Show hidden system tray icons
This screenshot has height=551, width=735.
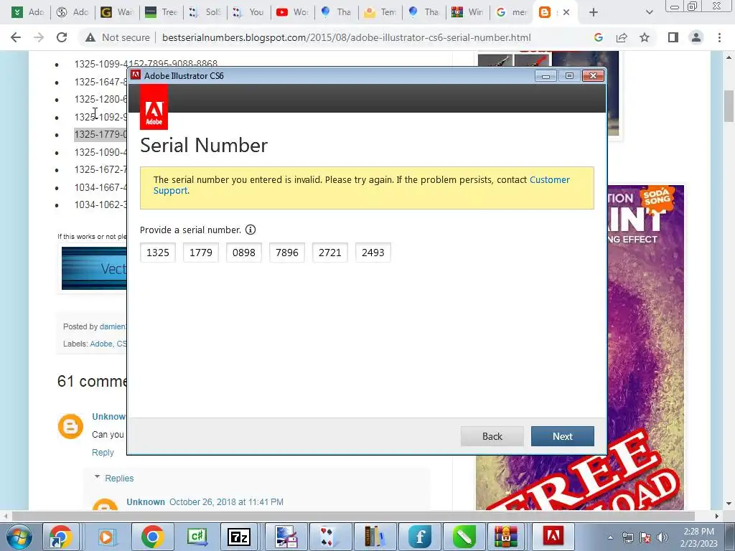tap(610, 537)
